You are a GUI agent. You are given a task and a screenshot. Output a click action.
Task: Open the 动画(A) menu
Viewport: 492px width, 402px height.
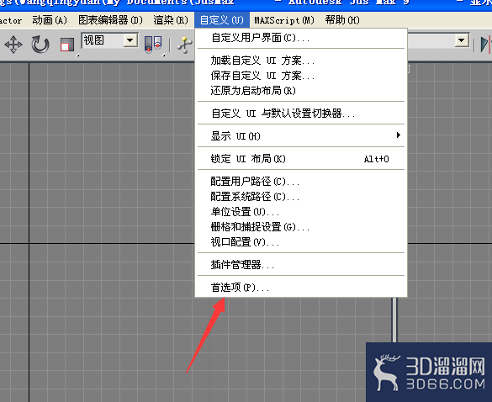[x=50, y=20]
